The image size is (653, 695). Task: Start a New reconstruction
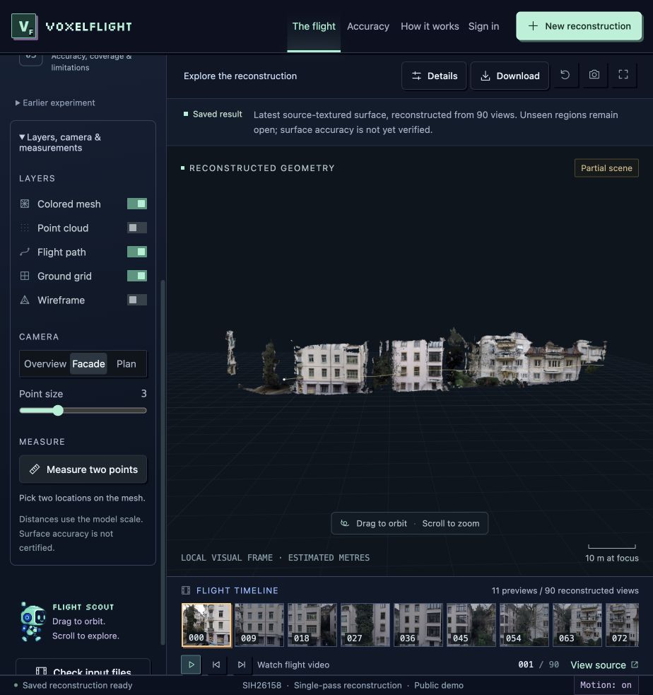coord(579,26)
